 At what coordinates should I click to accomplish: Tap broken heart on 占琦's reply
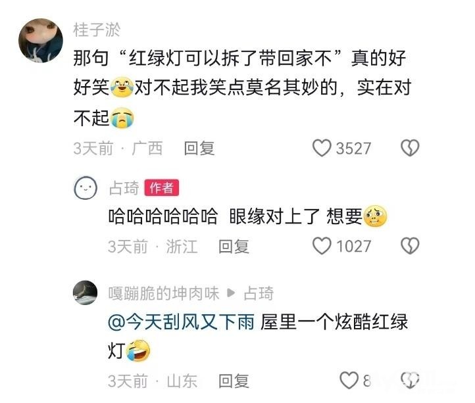click(410, 246)
